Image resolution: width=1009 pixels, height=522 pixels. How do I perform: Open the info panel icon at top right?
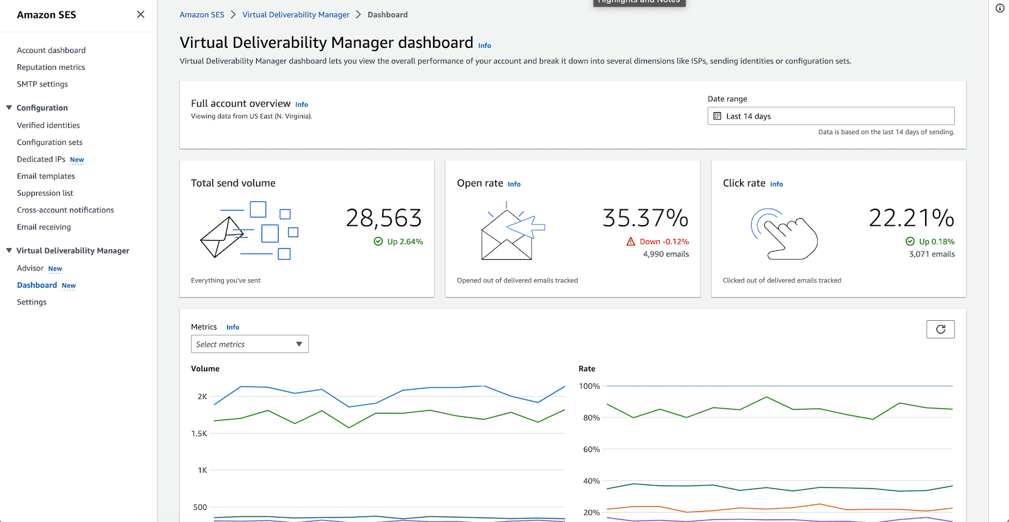[1000, 8]
